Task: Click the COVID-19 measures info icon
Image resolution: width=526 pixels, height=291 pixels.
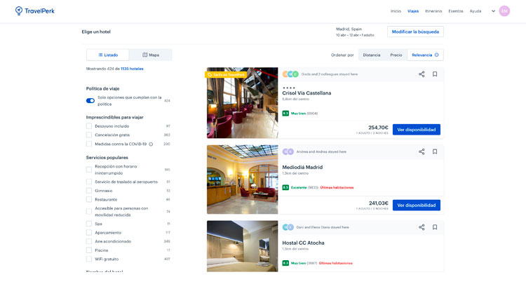Action: [151, 144]
